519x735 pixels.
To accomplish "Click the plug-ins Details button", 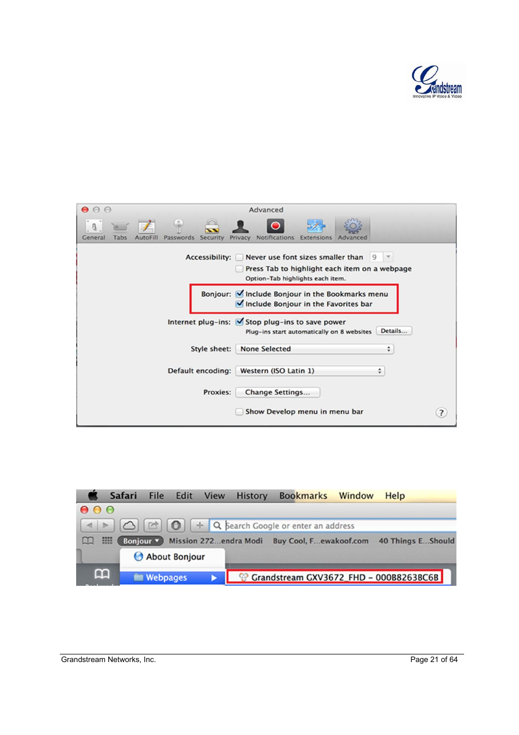I will tap(394, 331).
